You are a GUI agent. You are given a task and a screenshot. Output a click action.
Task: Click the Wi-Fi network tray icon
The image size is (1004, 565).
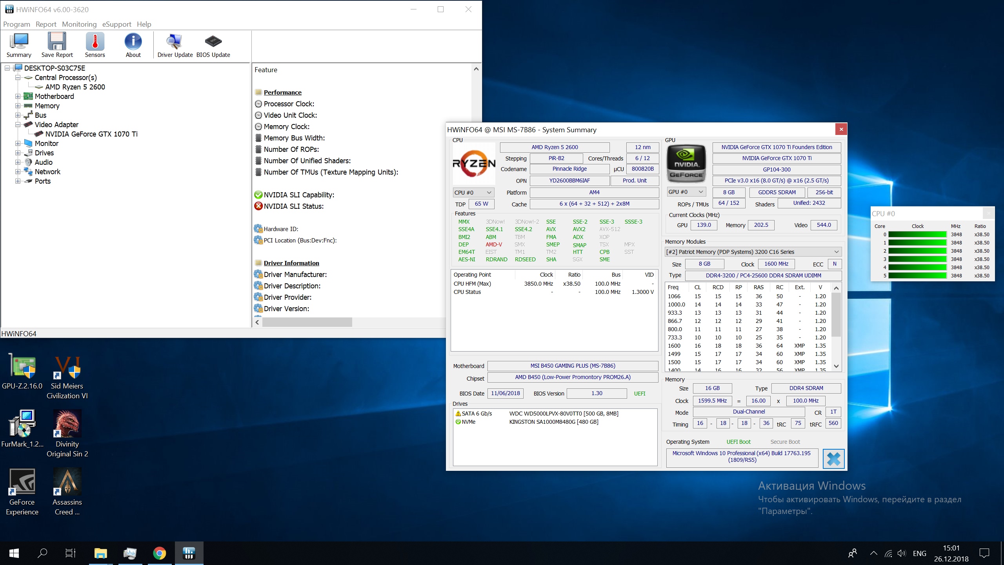pos(888,553)
